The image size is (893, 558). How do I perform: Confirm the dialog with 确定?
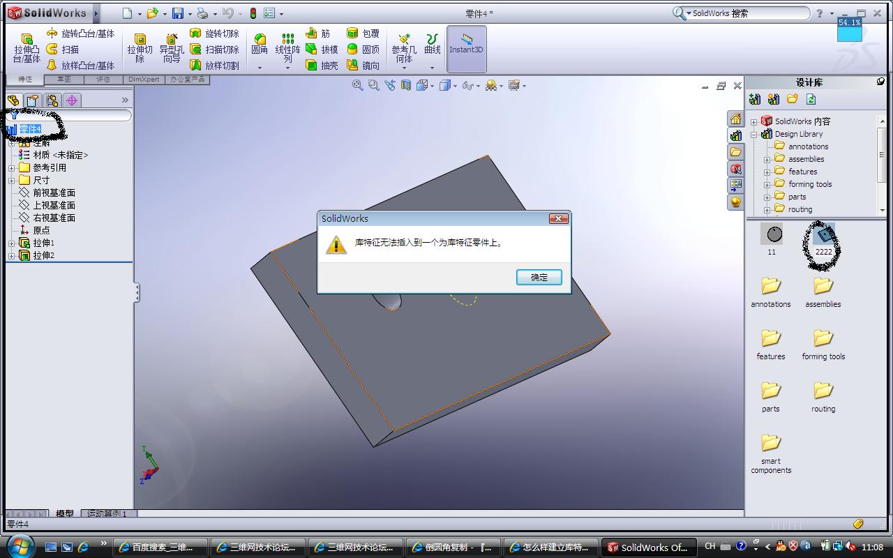(539, 277)
